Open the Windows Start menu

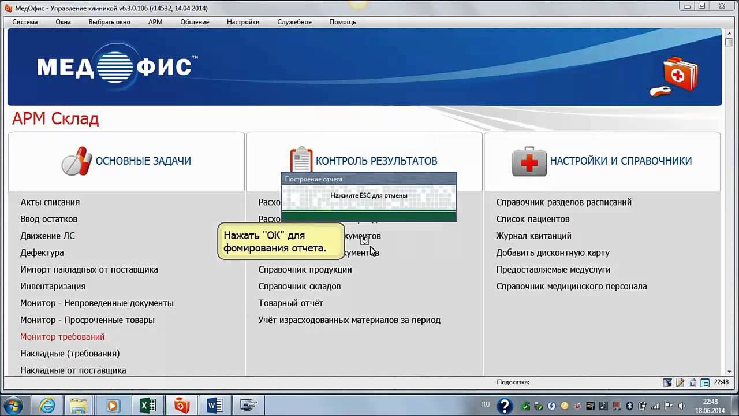click(x=13, y=406)
